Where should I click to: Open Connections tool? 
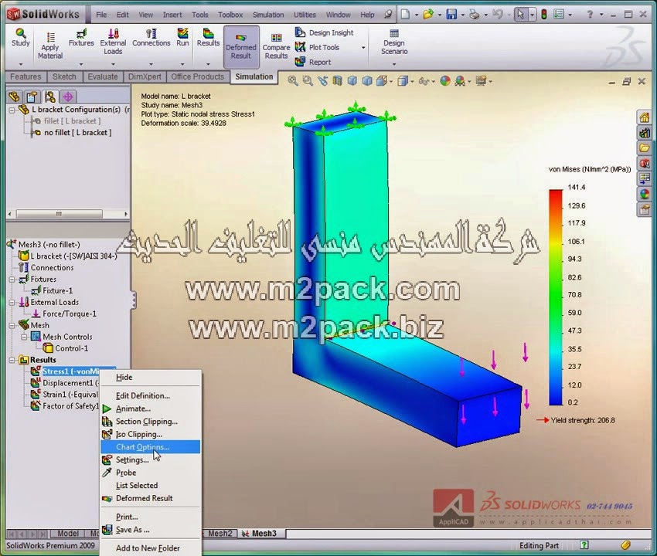tap(151, 38)
